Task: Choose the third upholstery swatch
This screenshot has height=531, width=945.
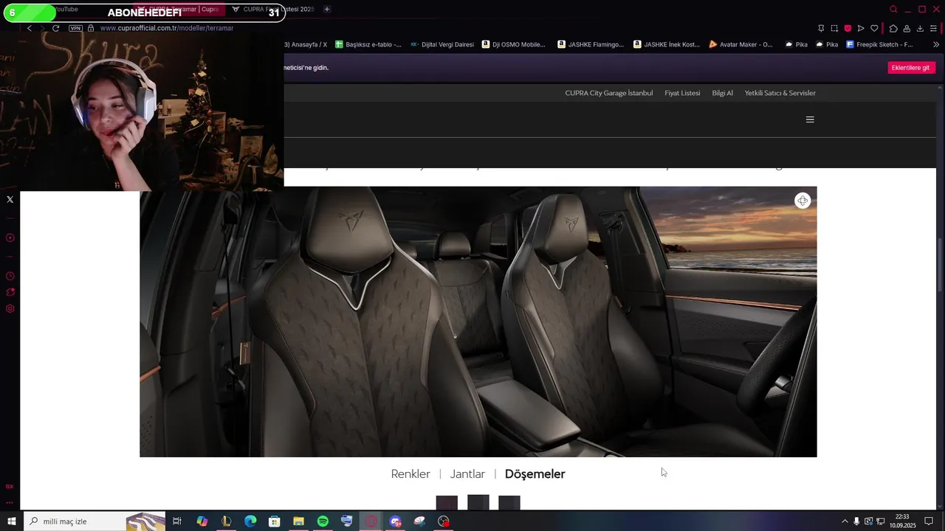Action: click(509, 503)
